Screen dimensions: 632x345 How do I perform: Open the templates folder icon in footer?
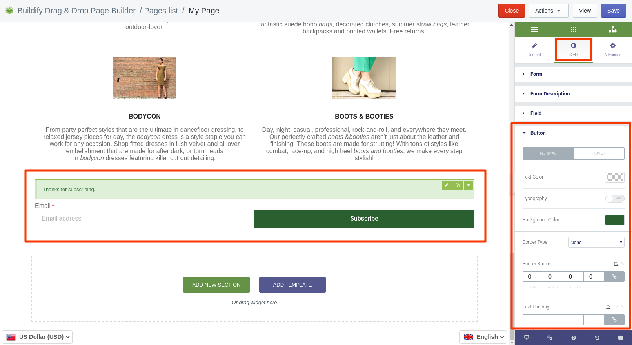click(620, 338)
